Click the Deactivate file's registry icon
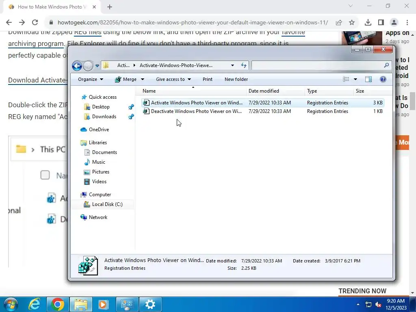Screen dimensions: 416x312 146,111
